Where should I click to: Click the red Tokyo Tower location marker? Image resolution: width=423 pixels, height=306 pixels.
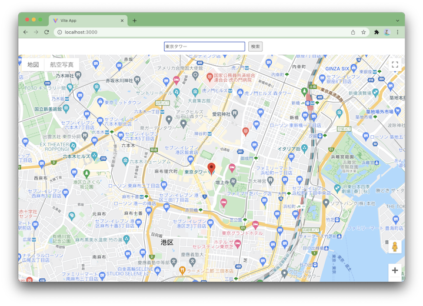click(211, 168)
